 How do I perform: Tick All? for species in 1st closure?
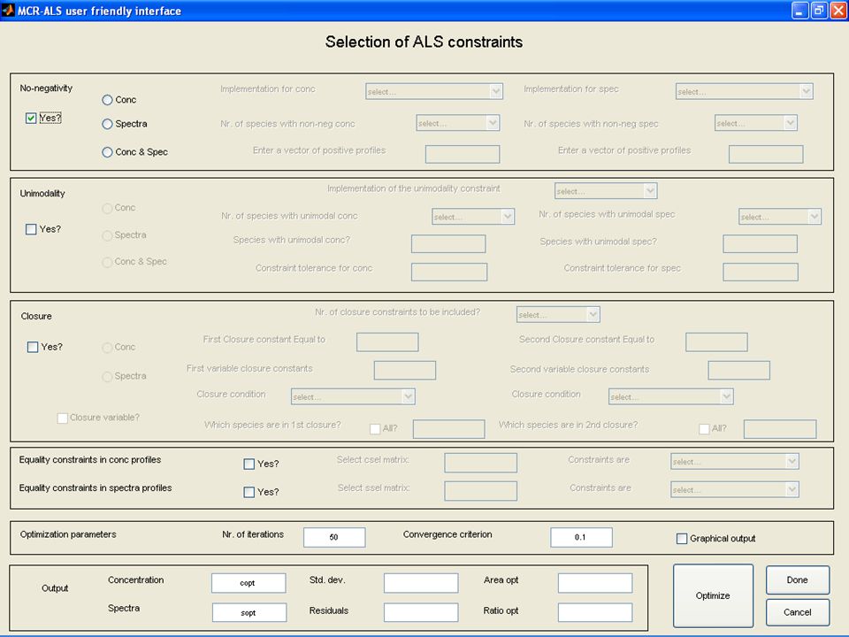[375, 428]
